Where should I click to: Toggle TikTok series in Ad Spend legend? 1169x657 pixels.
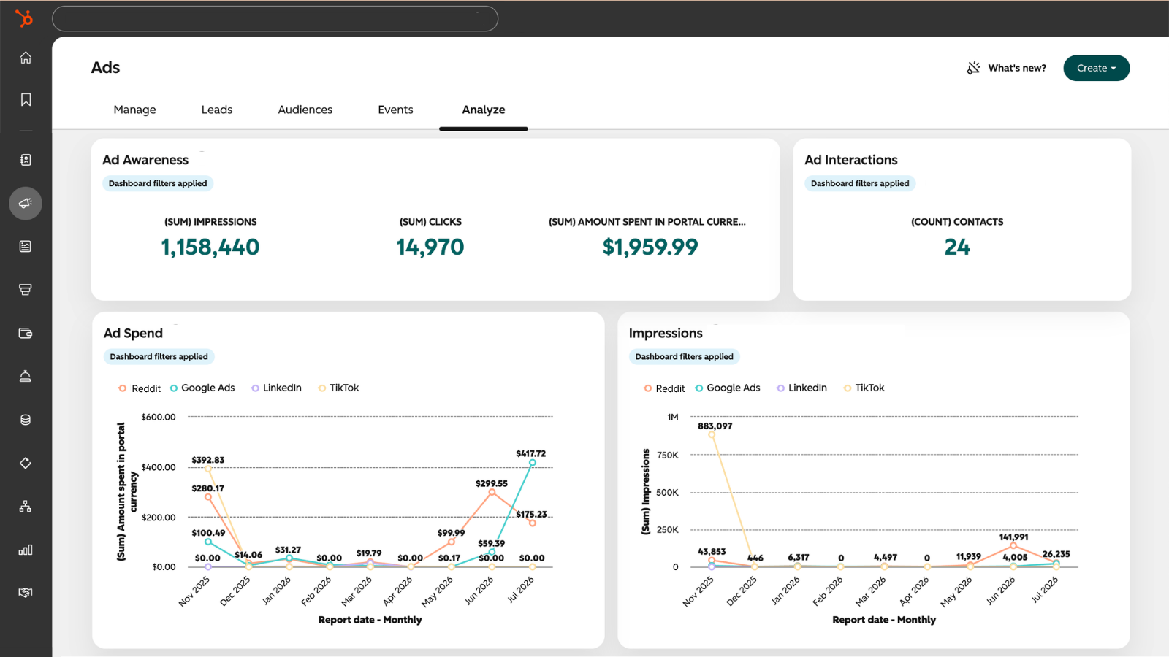point(339,388)
